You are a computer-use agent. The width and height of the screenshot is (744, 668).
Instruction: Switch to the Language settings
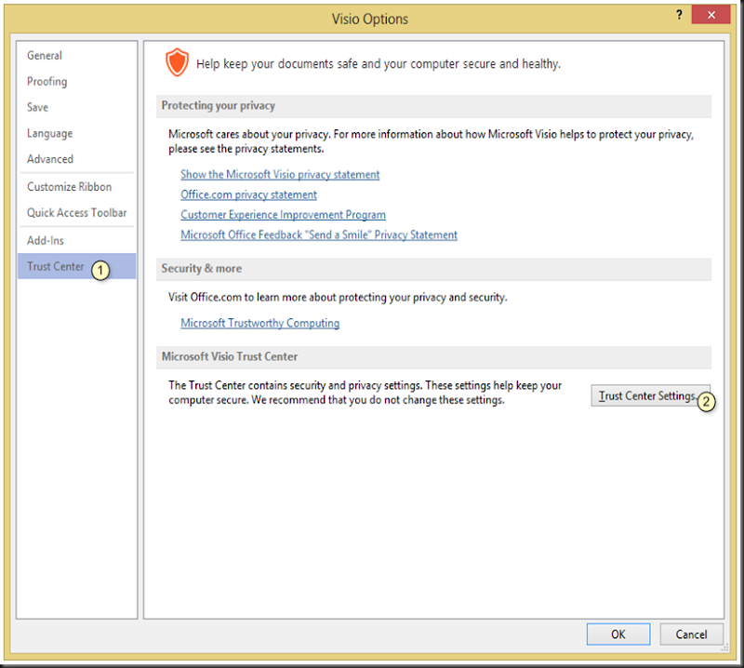click(x=49, y=133)
